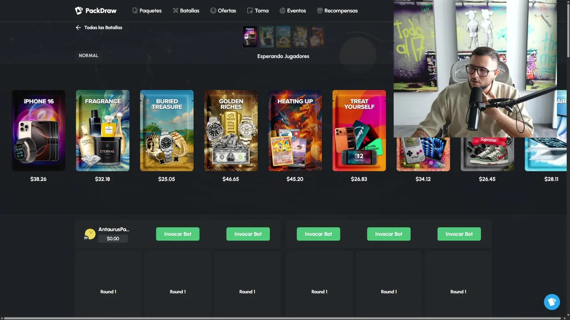Open the Supreme sneakers pack priced $26.45

[x=487, y=154]
